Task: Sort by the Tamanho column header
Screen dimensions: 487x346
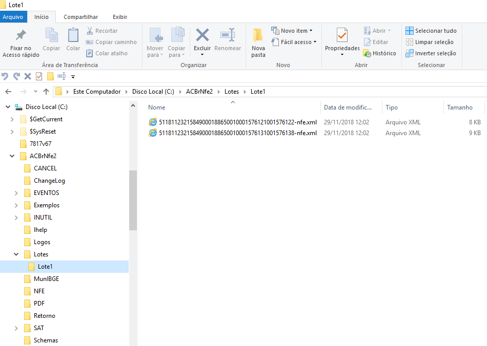Action: pos(459,107)
